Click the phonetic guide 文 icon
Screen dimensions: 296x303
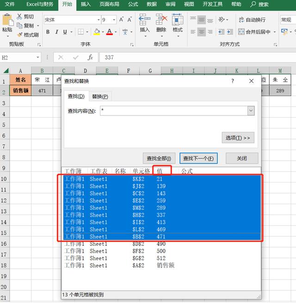tap(125, 32)
